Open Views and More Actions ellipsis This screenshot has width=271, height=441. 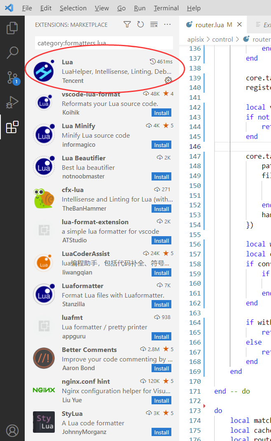coord(167,24)
